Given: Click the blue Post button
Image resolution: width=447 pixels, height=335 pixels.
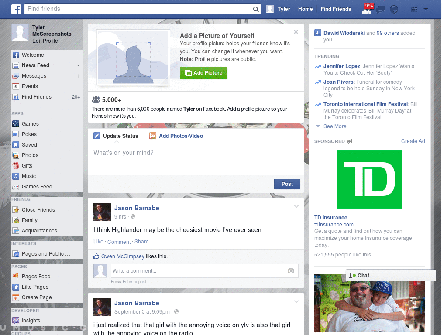Looking at the screenshot, I should click(x=287, y=184).
